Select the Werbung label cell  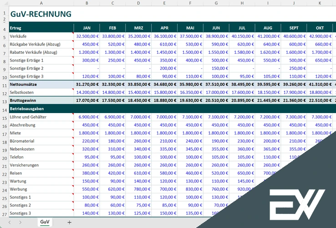(41, 189)
